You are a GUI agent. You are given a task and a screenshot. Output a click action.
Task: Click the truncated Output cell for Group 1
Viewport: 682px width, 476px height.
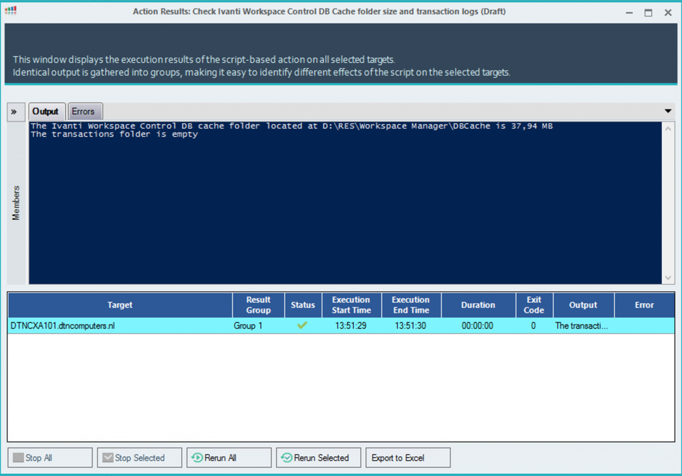click(583, 325)
